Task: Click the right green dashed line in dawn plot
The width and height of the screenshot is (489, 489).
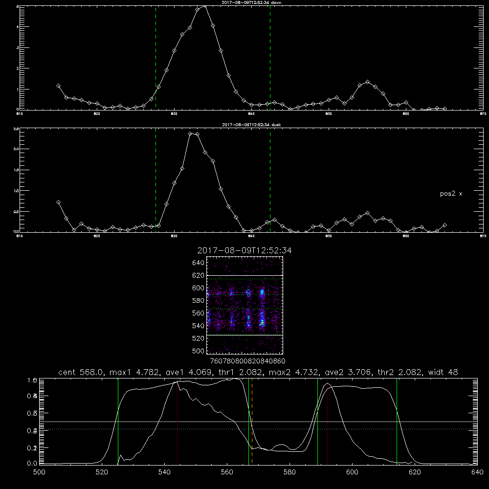Action: click(x=270, y=58)
